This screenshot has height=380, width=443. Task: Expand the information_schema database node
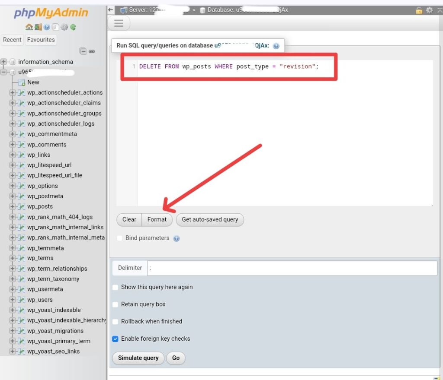tap(4, 62)
